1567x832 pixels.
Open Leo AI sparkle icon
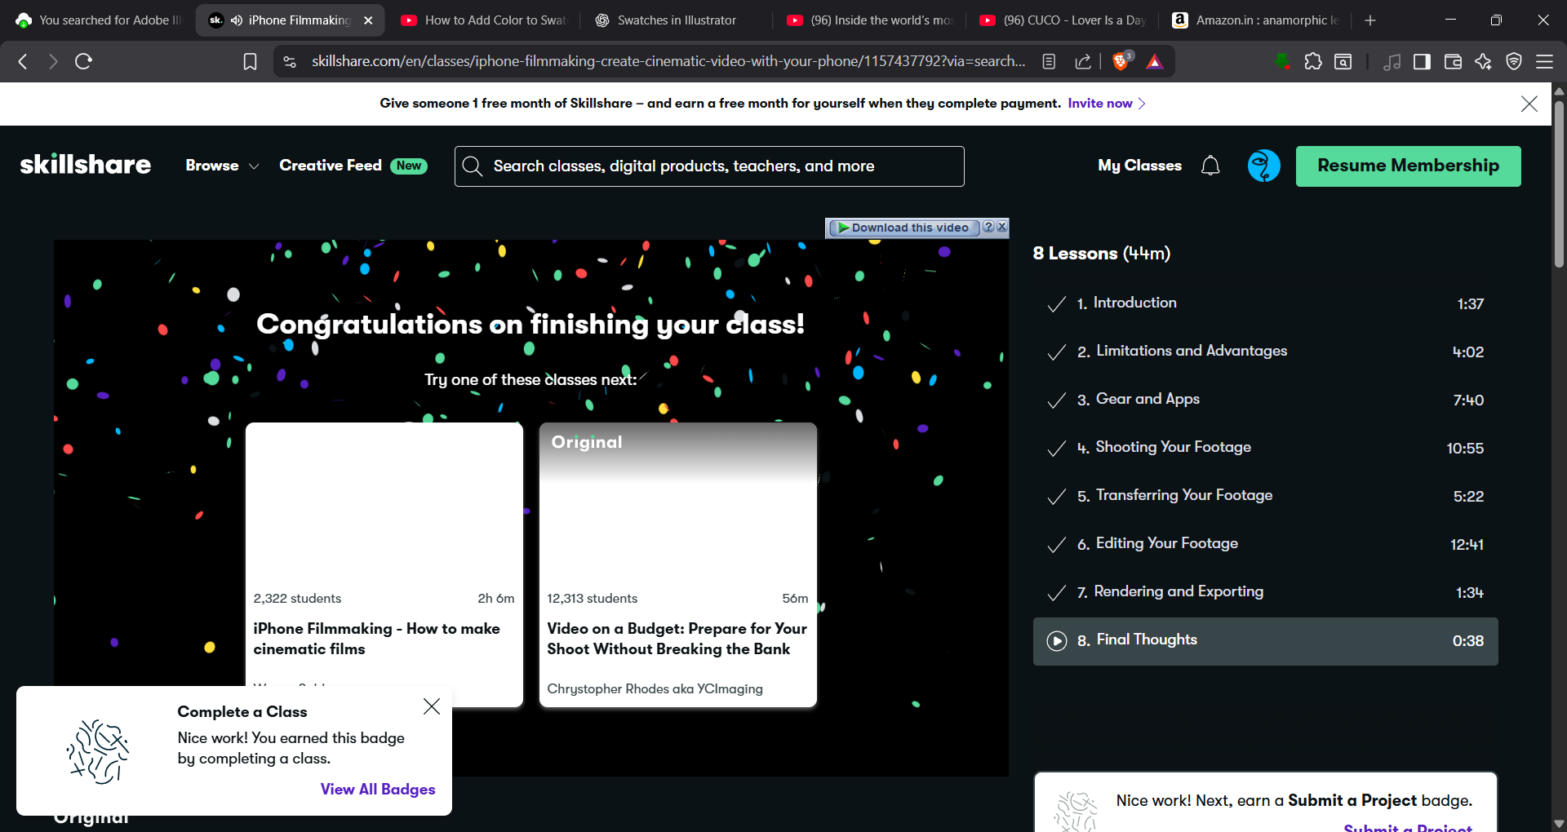coord(1483,61)
